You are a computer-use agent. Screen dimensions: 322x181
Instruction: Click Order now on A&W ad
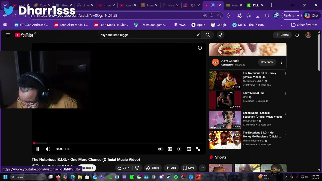[x=267, y=62]
